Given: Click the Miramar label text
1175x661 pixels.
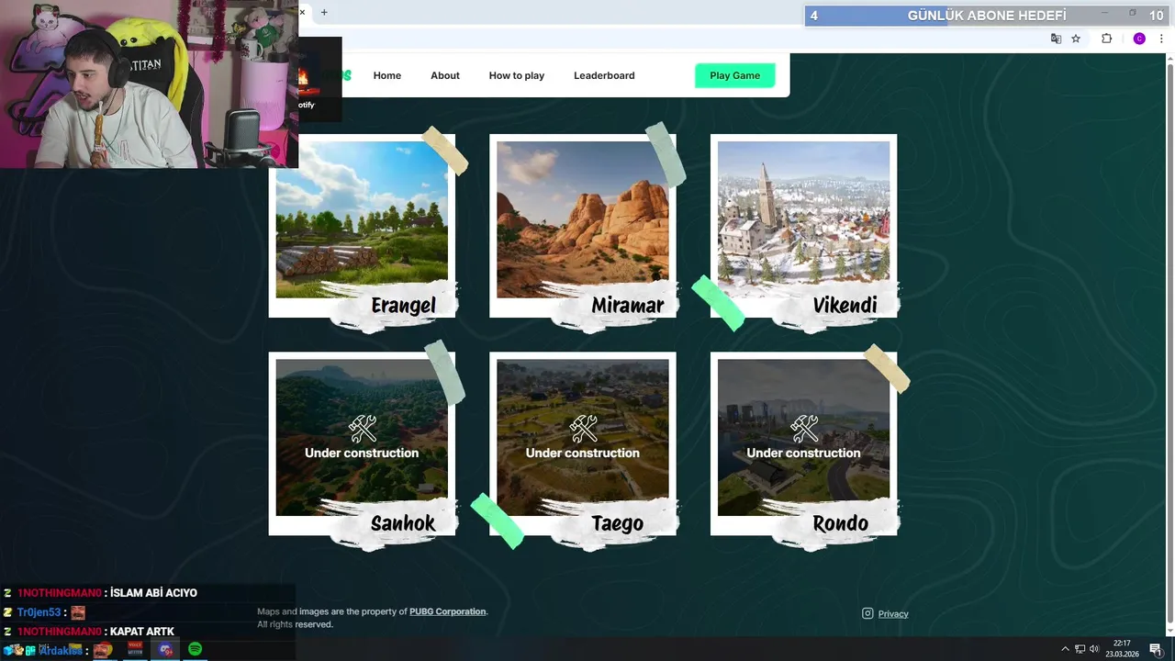Looking at the screenshot, I should (627, 306).
